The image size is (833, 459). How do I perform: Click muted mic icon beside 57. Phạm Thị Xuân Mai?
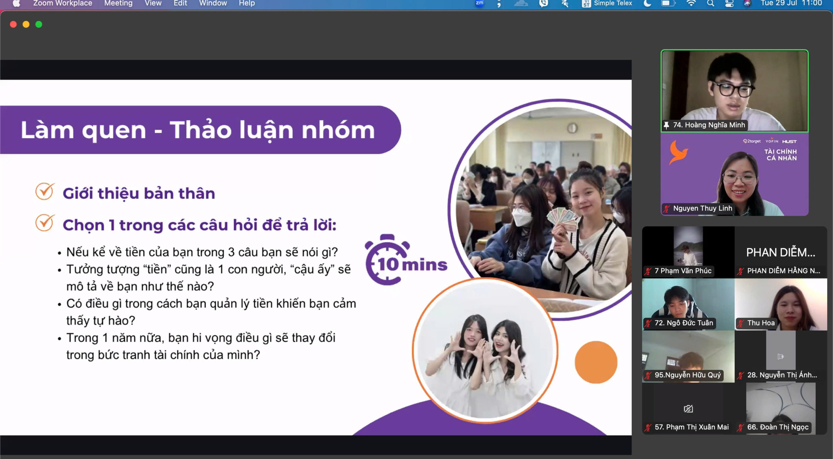[x=648, y=427]
